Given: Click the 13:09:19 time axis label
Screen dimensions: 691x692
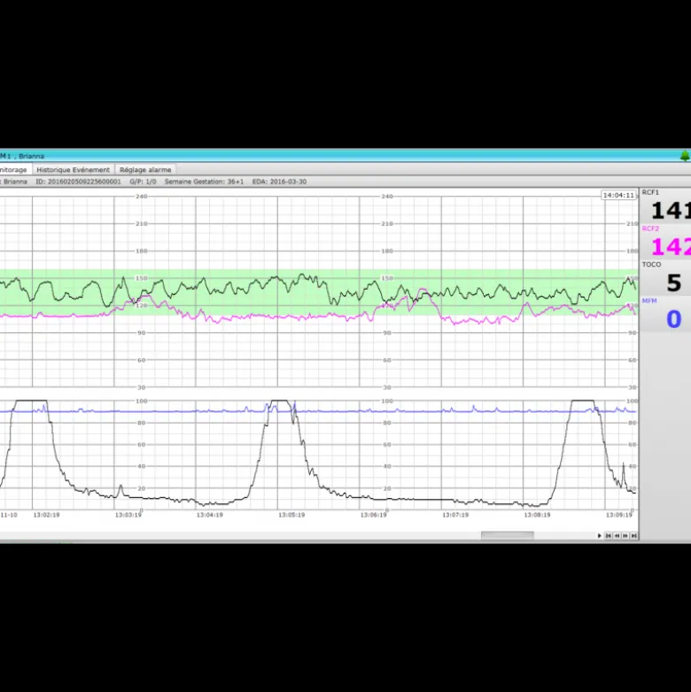Looking at the screenshot, I should [619, 515].
